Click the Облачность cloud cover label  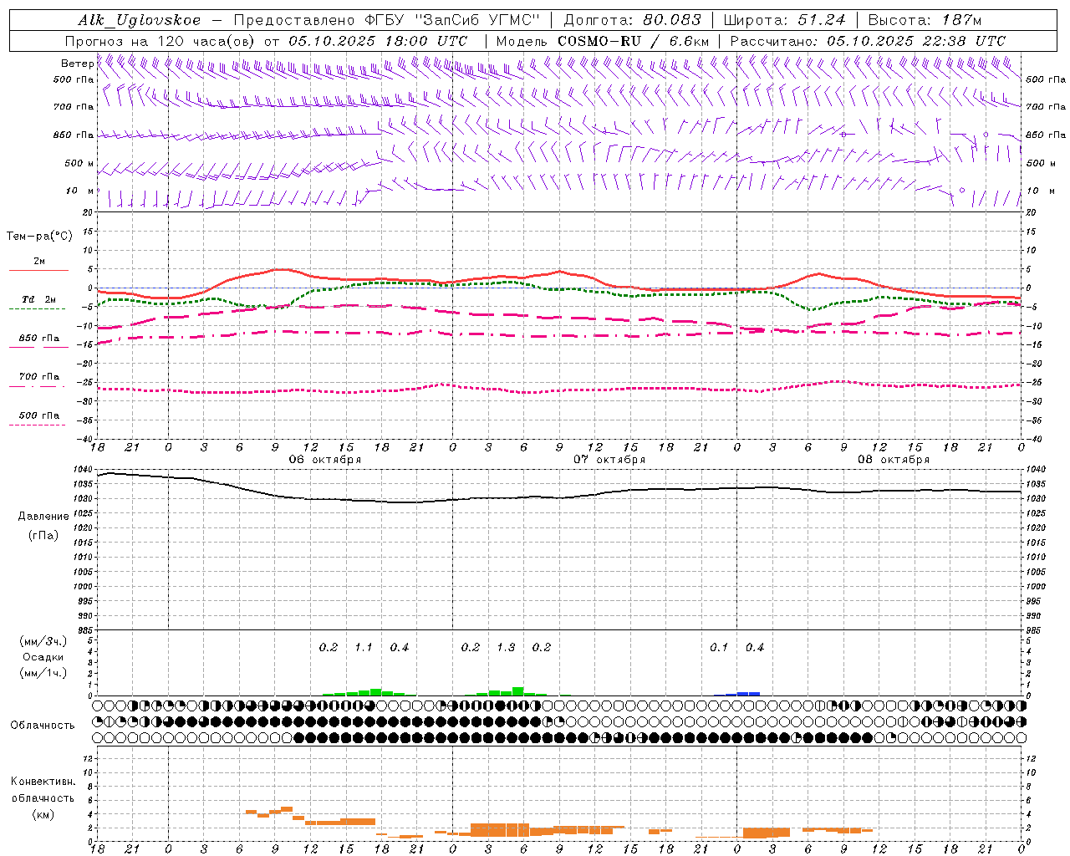[x=43, y=725]
